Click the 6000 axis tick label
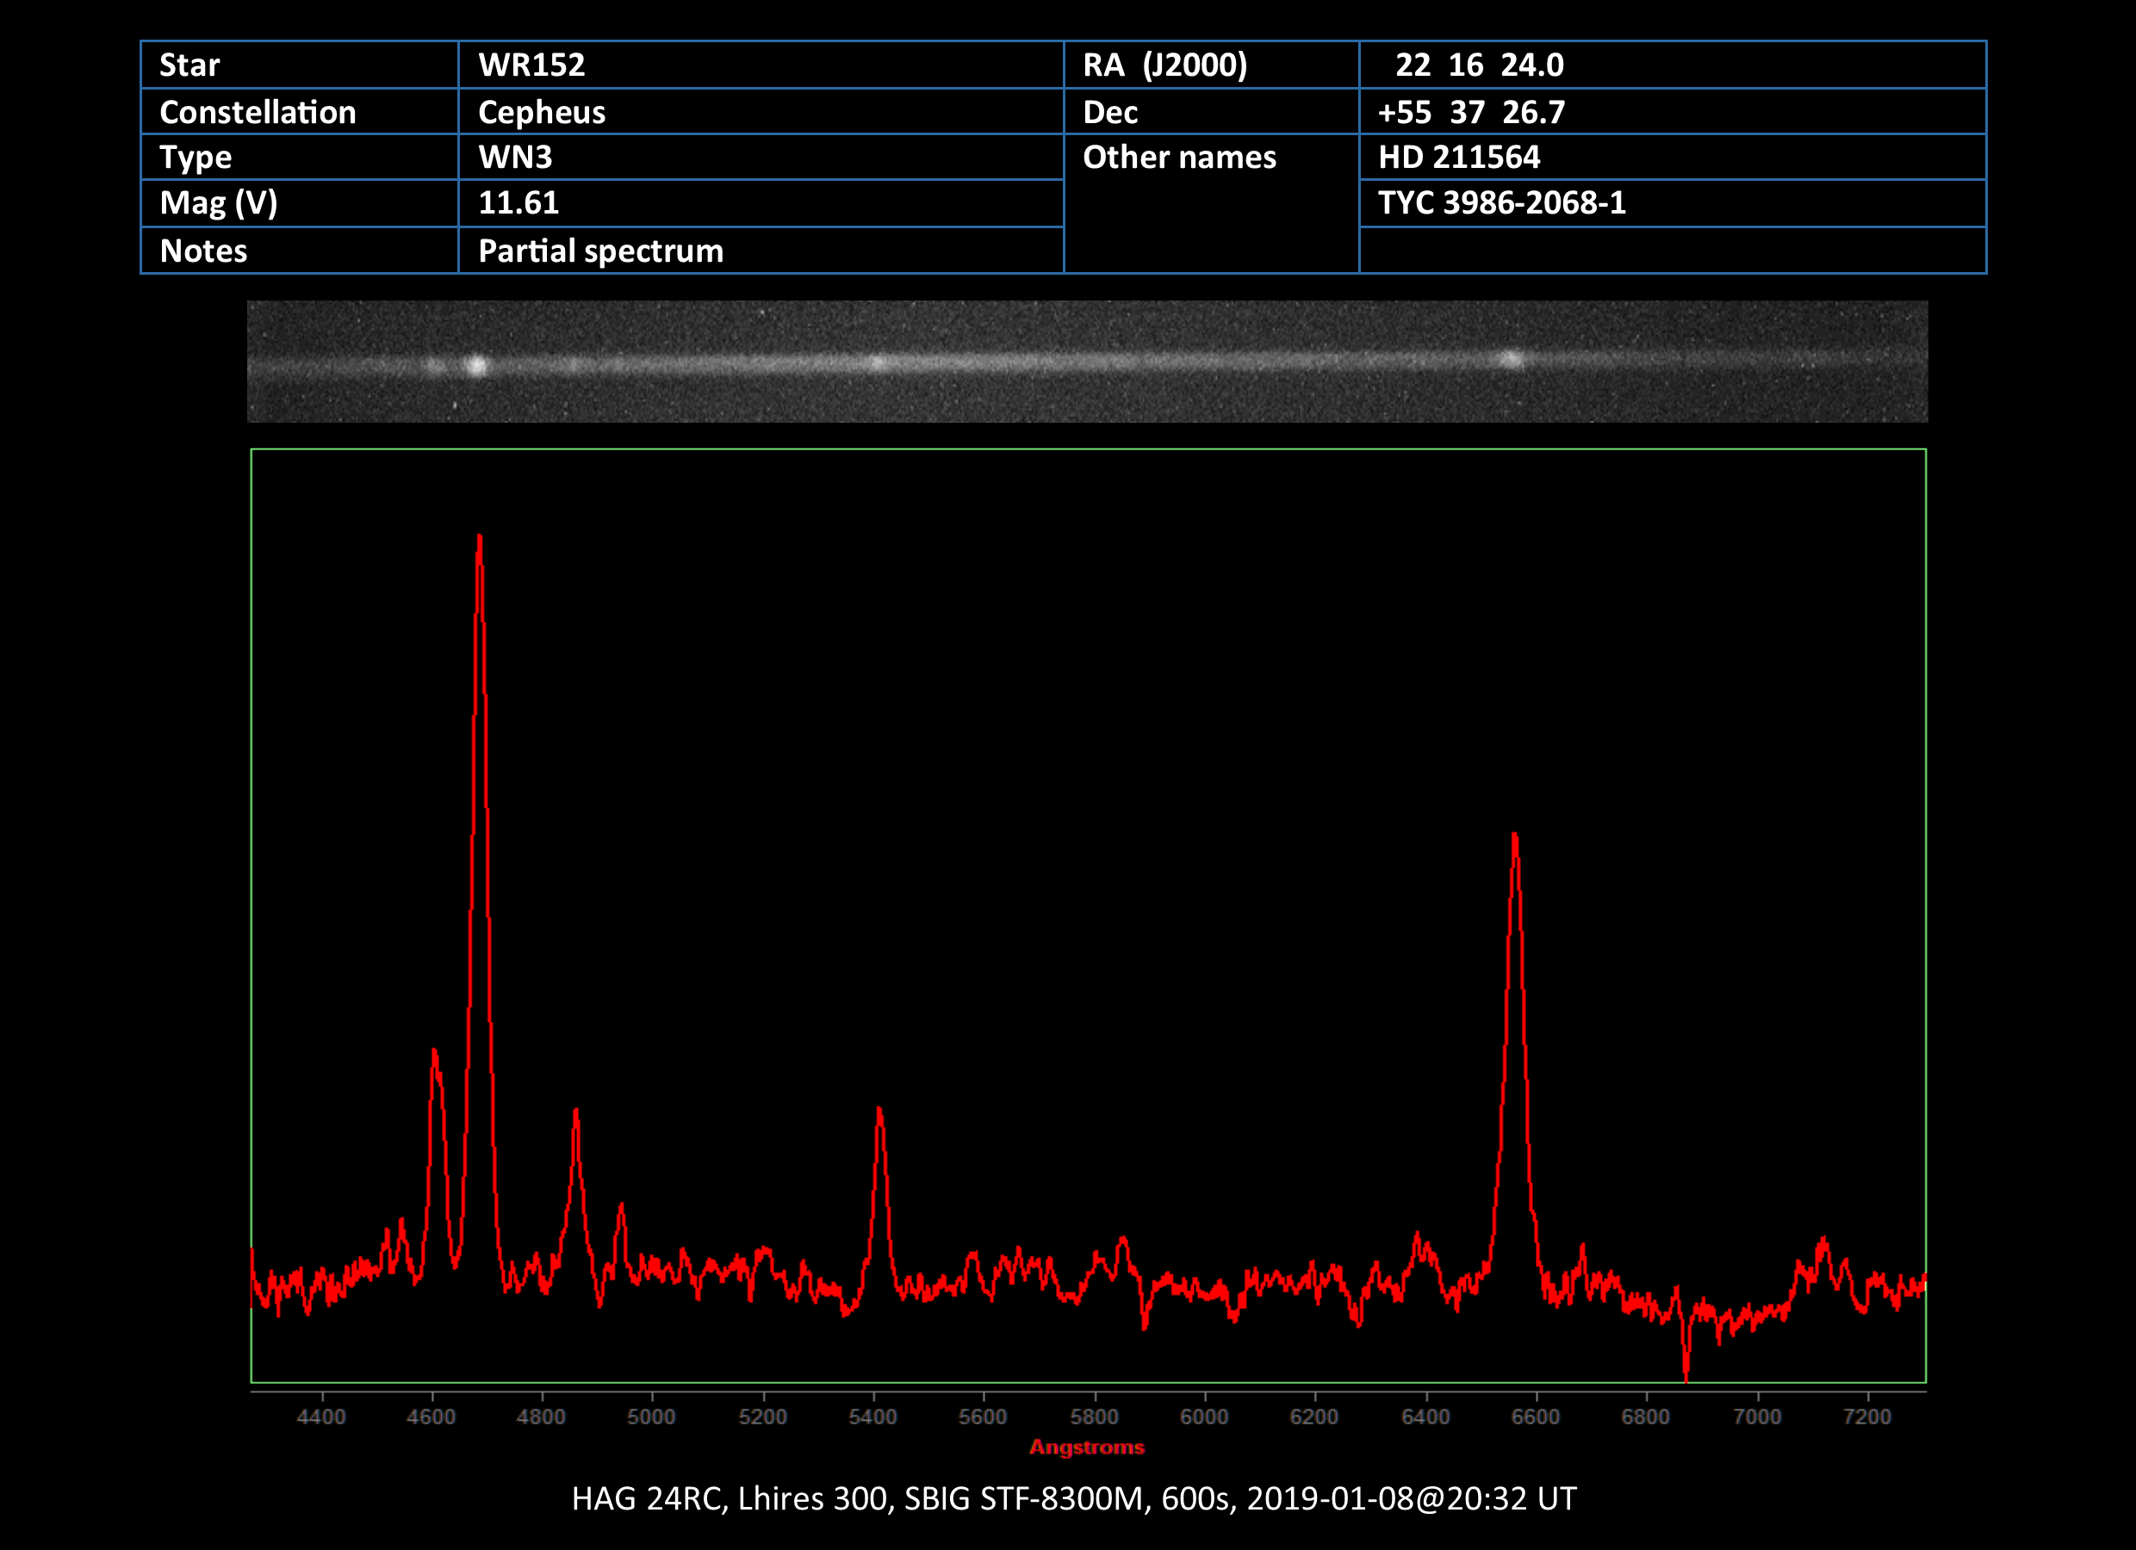 (1203, 1417)
